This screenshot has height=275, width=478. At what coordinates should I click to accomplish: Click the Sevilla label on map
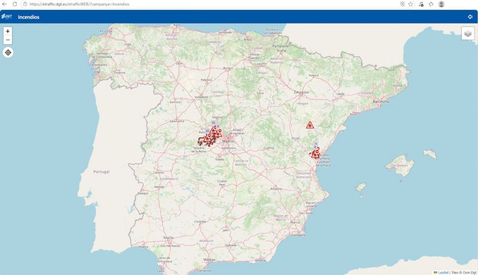pyautogui.click(x=168, y=238)
